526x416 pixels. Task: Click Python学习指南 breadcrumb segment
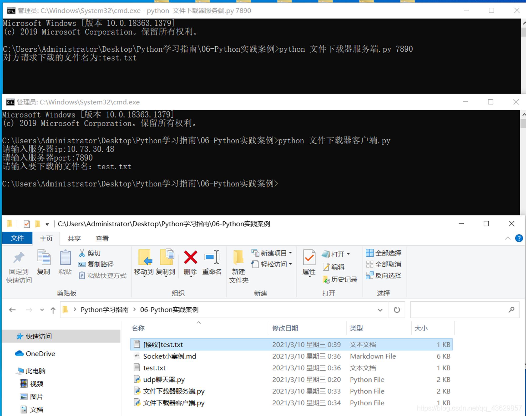104,310
